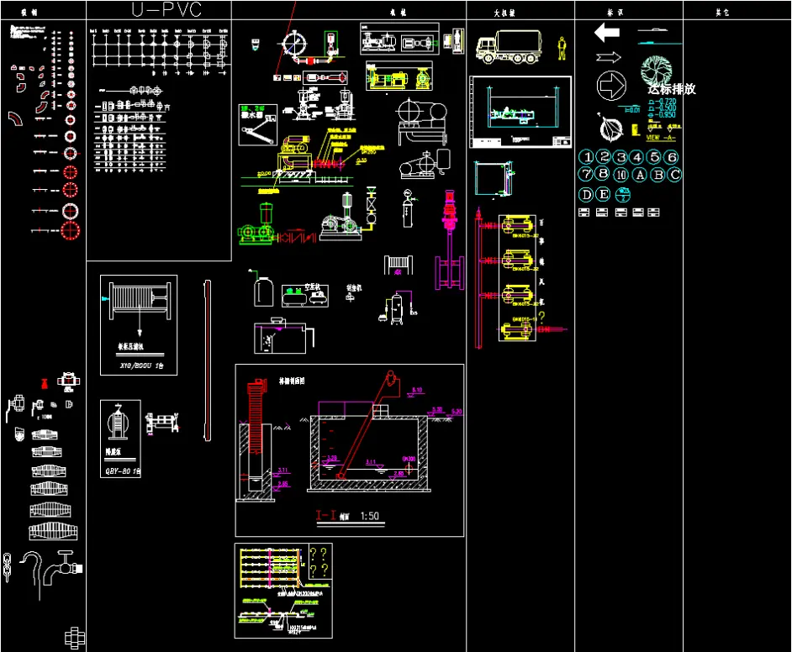Viewport: 792px width, 652px height.
Task: Select the circled letter E marker
Action: click(x=603, y=194)
